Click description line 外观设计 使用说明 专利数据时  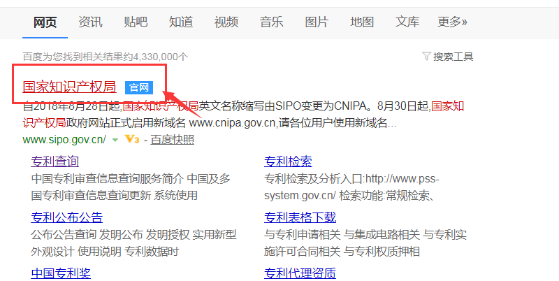point(105,252)
